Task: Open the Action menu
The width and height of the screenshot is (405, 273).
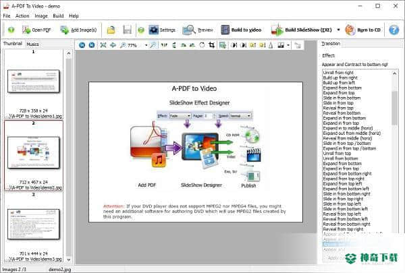Action: (22, 16)
